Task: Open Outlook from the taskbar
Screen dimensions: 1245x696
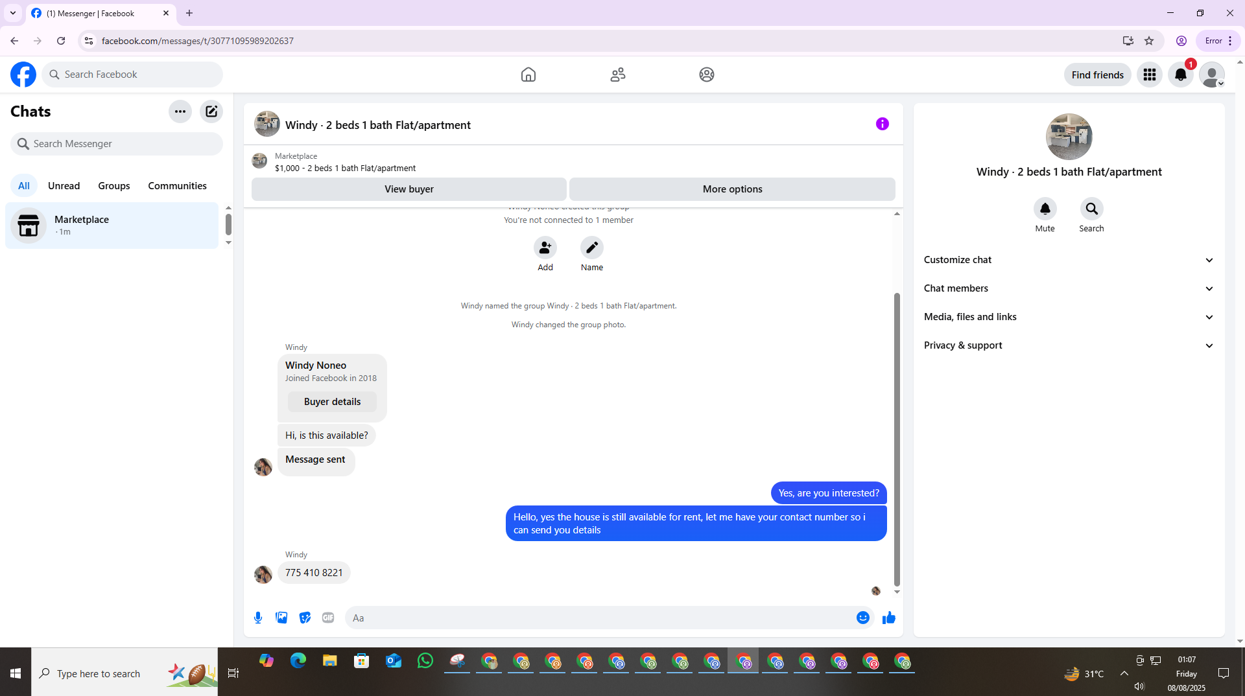Action: pyautogui.click(x=394, y=660)
